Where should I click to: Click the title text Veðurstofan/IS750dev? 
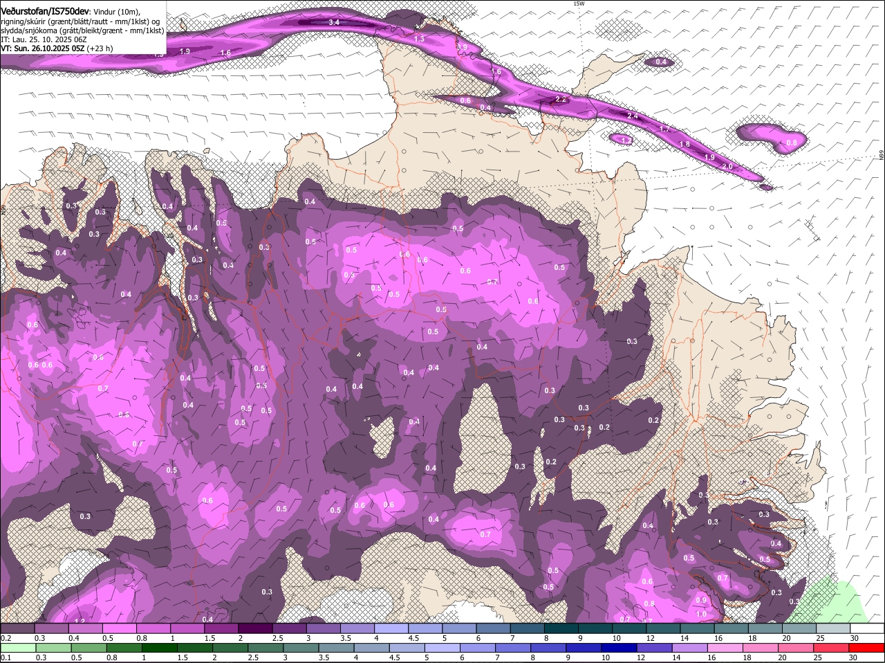pos(44,12)
